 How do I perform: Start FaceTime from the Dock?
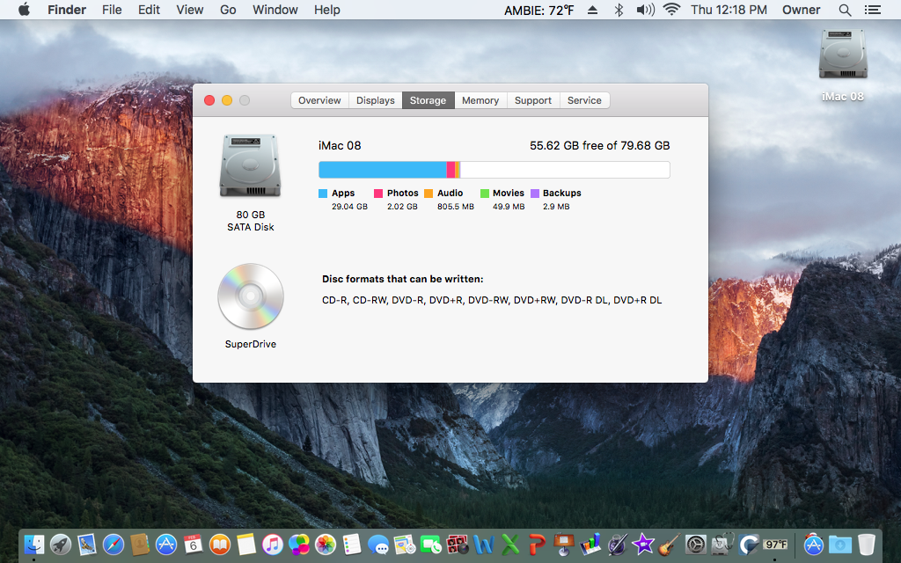tap(431, 544)
